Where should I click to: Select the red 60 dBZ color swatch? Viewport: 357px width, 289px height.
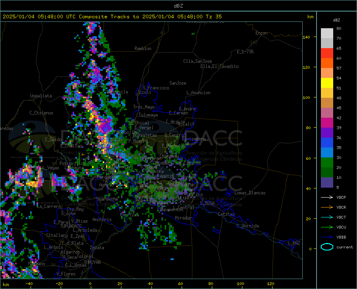click(x=327, y=53)
